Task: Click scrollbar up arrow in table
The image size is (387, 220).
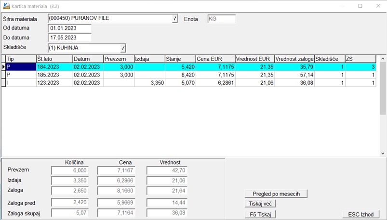Action: 383,59
